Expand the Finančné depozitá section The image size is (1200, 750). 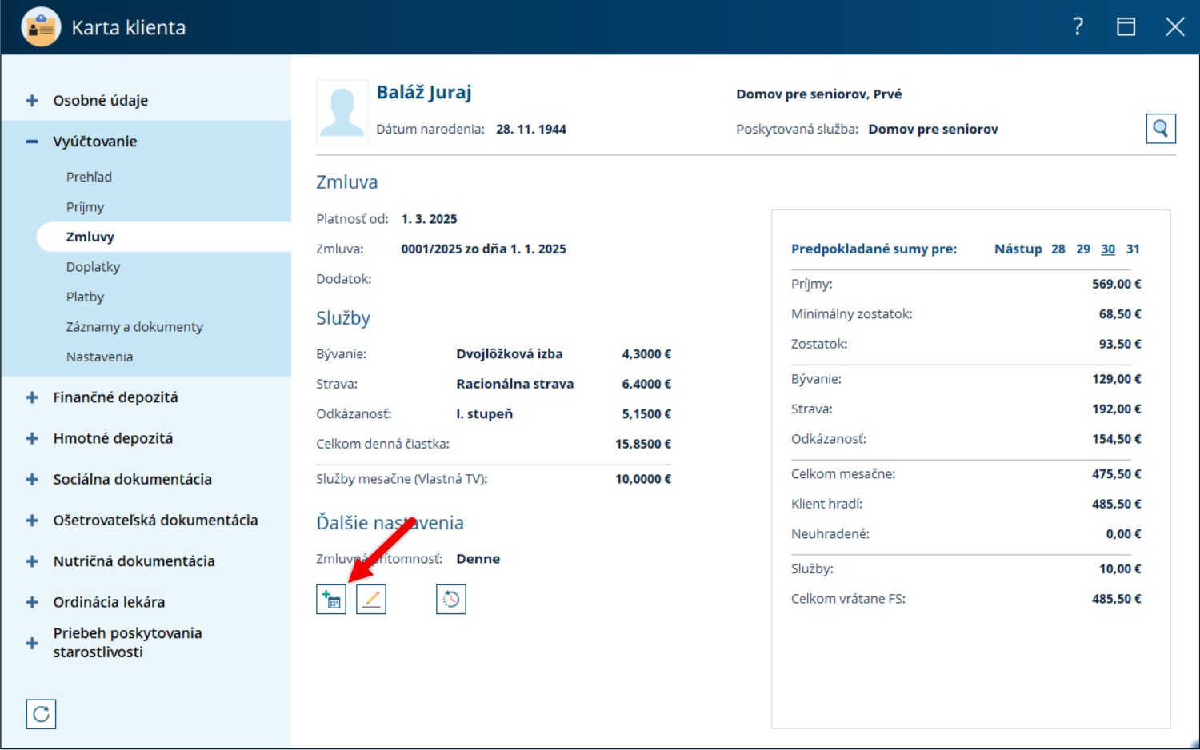pos(32,397)
